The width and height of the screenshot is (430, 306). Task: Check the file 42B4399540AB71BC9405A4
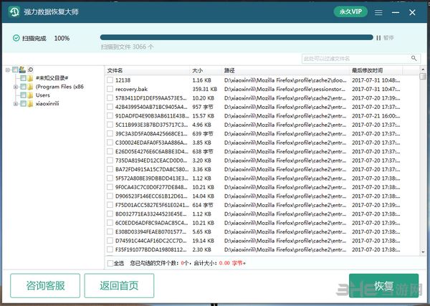(x=110, y=107)
